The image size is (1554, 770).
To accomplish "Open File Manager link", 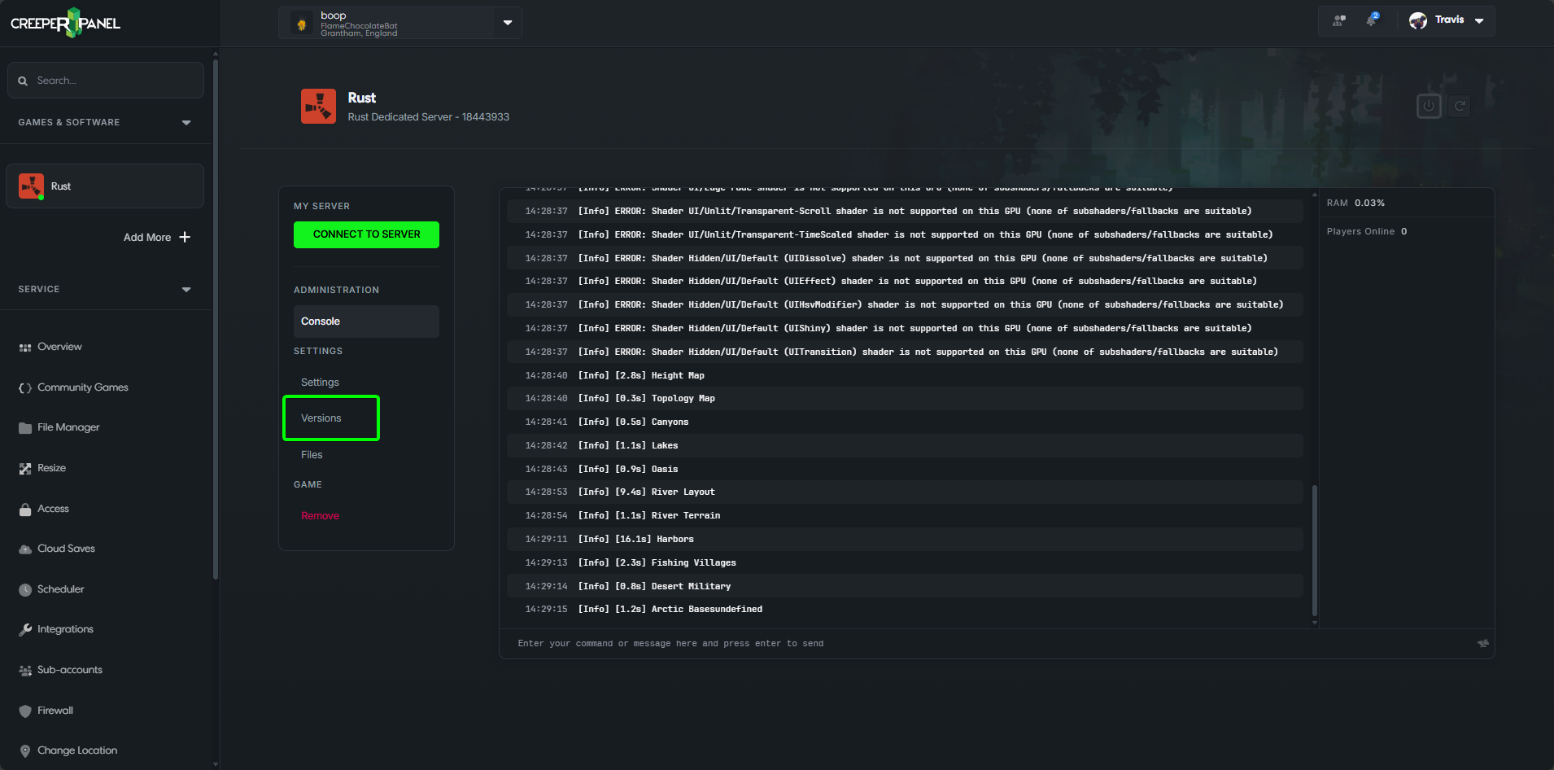I will pos(68,427).
